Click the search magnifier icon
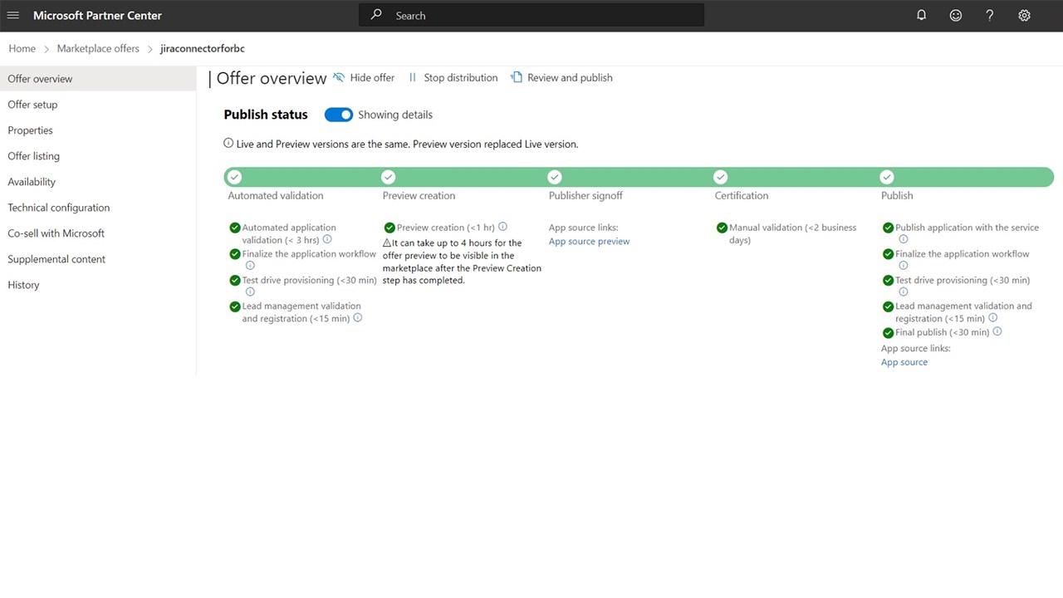 [x=377, y=15]
